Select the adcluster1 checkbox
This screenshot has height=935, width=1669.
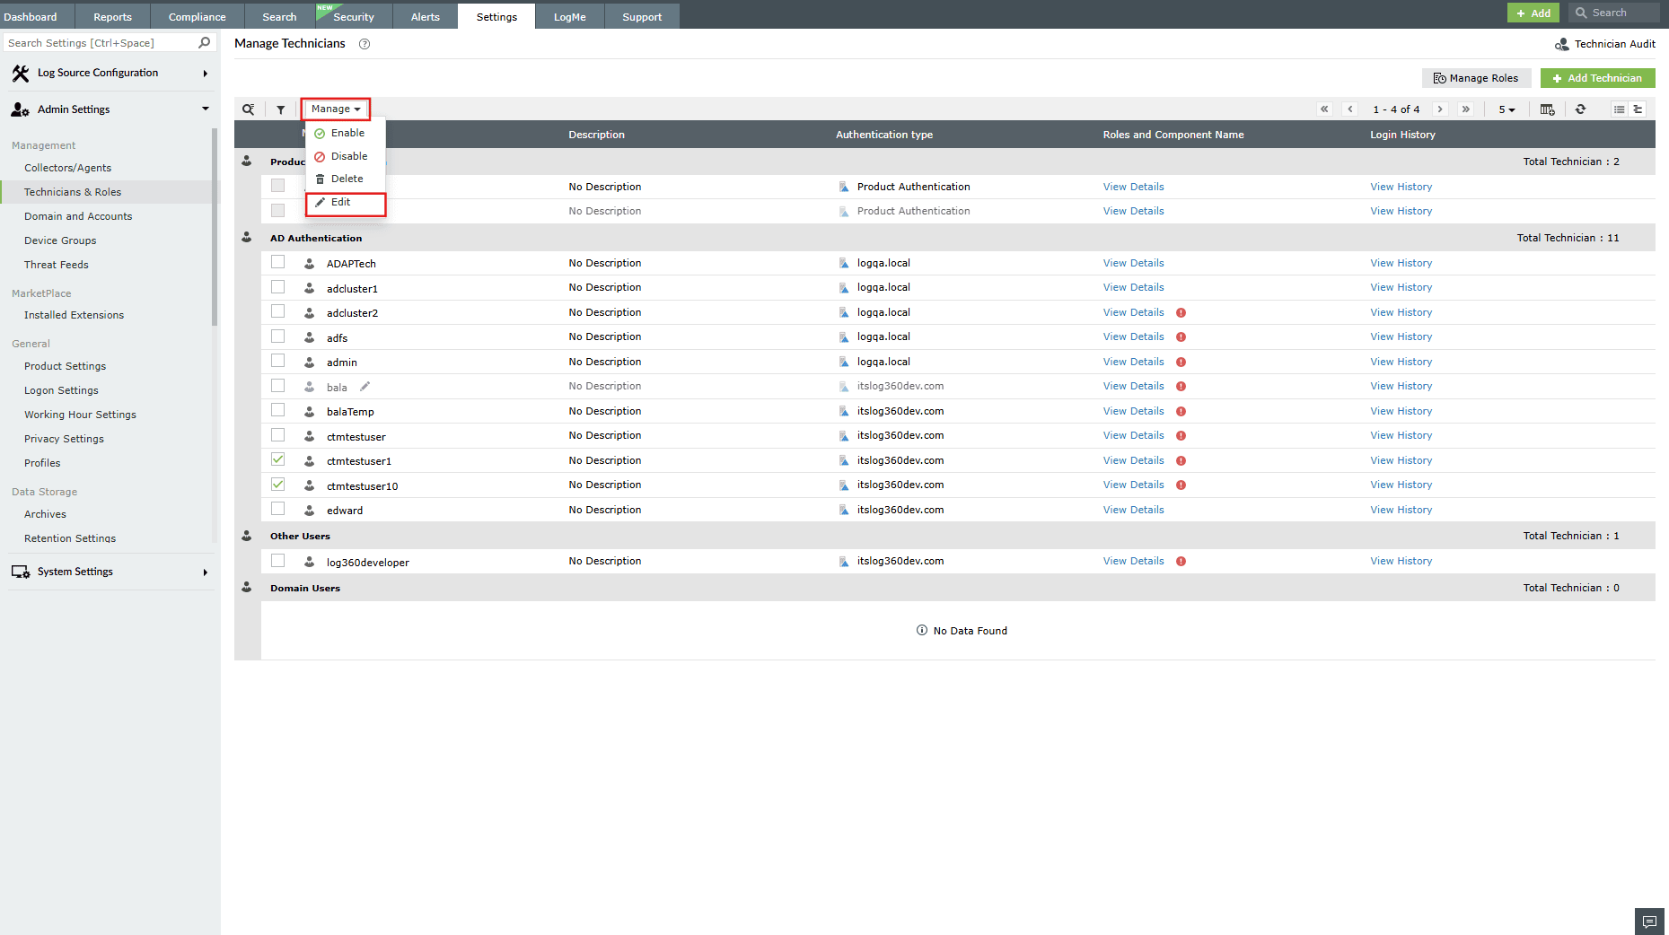coord(278,287)
